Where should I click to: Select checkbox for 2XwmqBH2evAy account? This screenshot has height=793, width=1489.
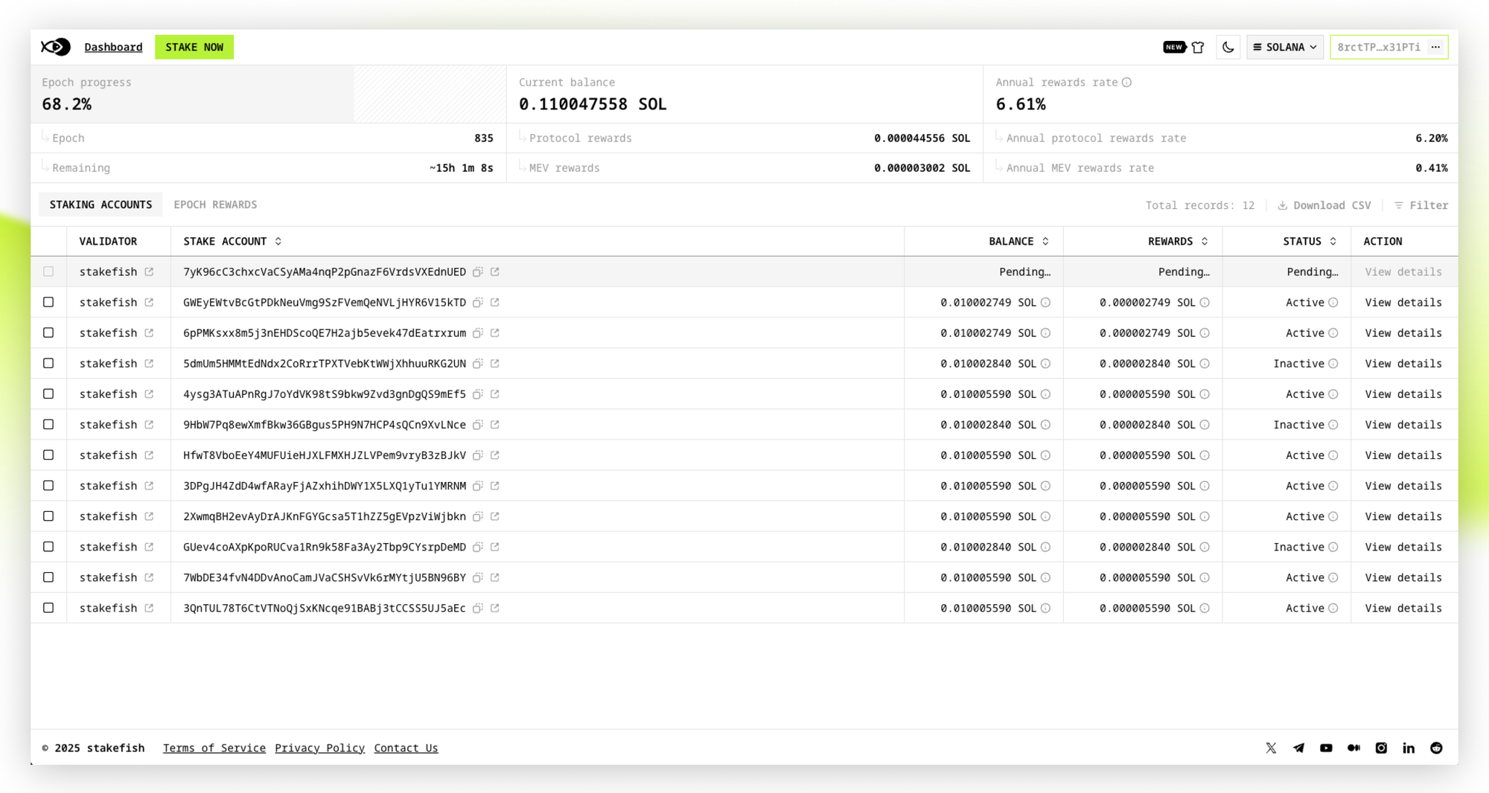pyautogui.click(x=48, y=516)
